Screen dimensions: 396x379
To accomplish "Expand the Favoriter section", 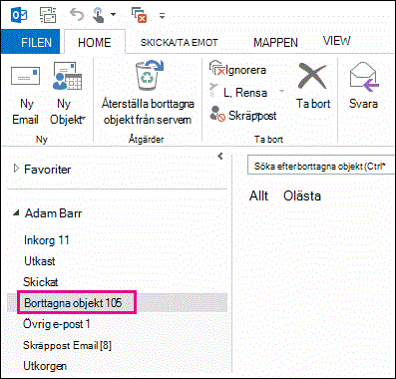I will click(x=16, y=169).
